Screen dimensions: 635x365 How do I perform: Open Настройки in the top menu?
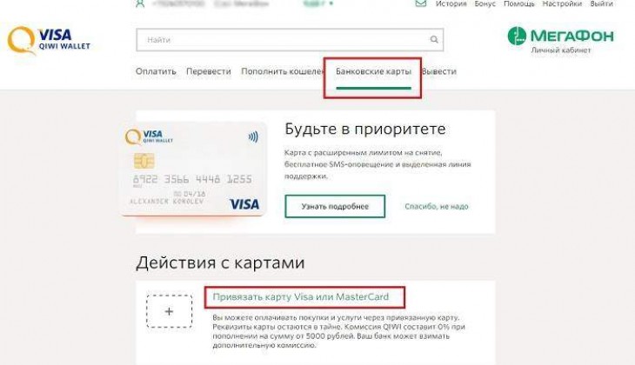(x=562, y=3)
